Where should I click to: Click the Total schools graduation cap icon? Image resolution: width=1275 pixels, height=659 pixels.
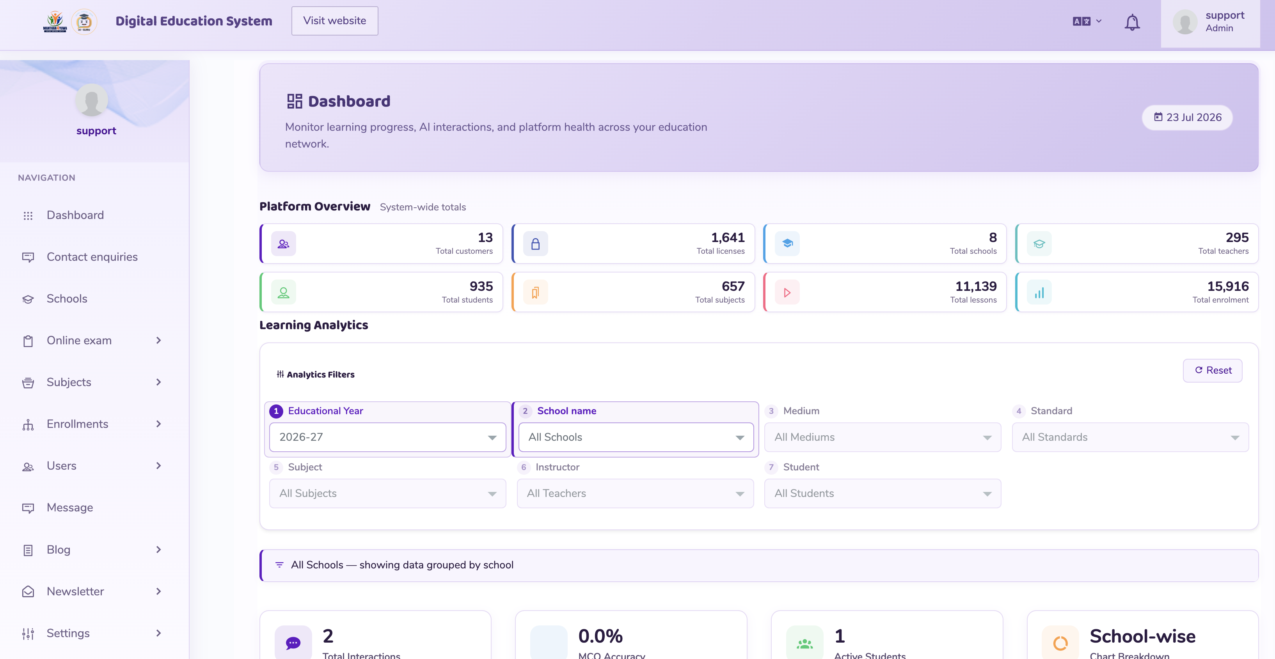787,244
